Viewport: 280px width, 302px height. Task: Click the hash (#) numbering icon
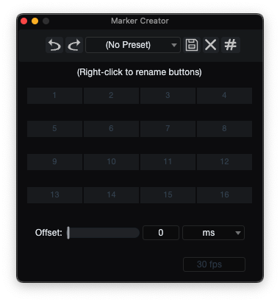(231, 45)
